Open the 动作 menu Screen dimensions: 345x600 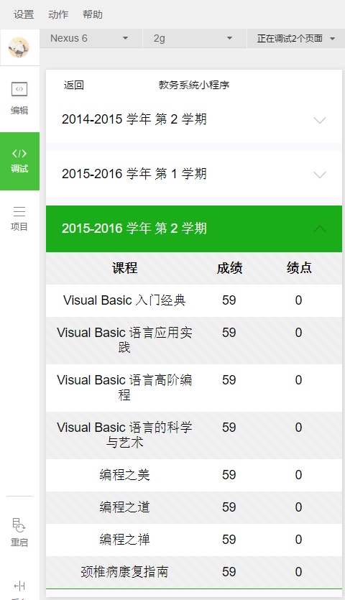click(58, 14)
